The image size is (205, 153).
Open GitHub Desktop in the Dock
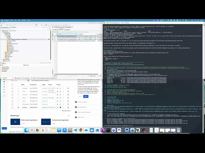coord(102,130)
